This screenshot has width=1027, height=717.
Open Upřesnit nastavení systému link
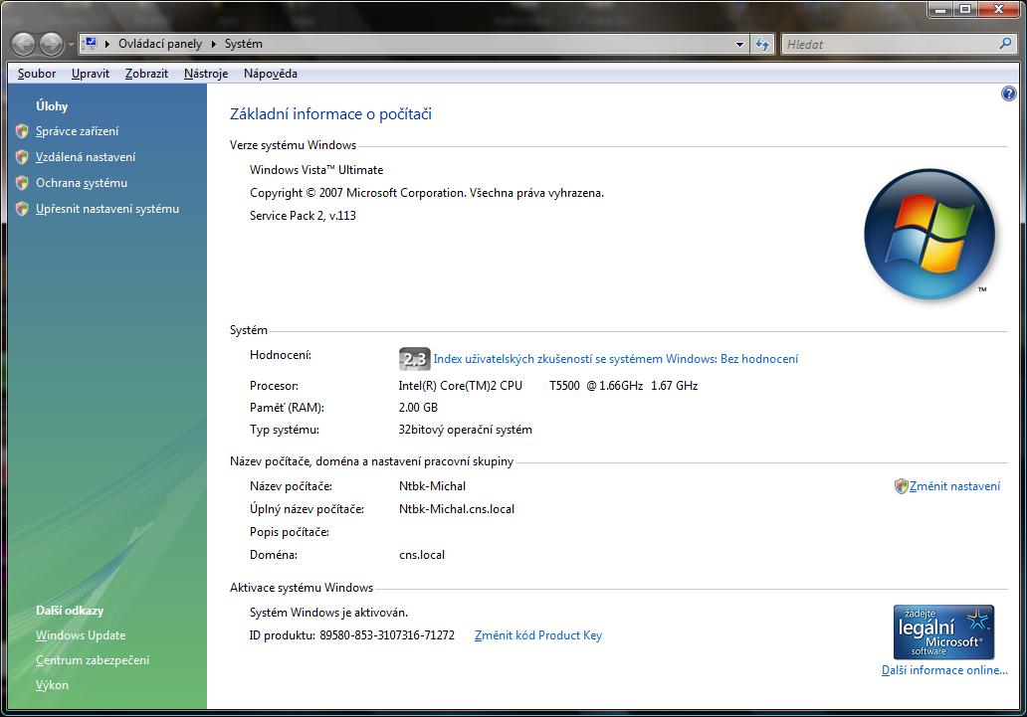click(107, 209)
